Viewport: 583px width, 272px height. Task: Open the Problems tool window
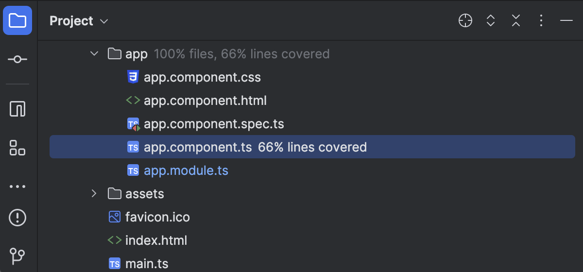(x=17, y=217)
